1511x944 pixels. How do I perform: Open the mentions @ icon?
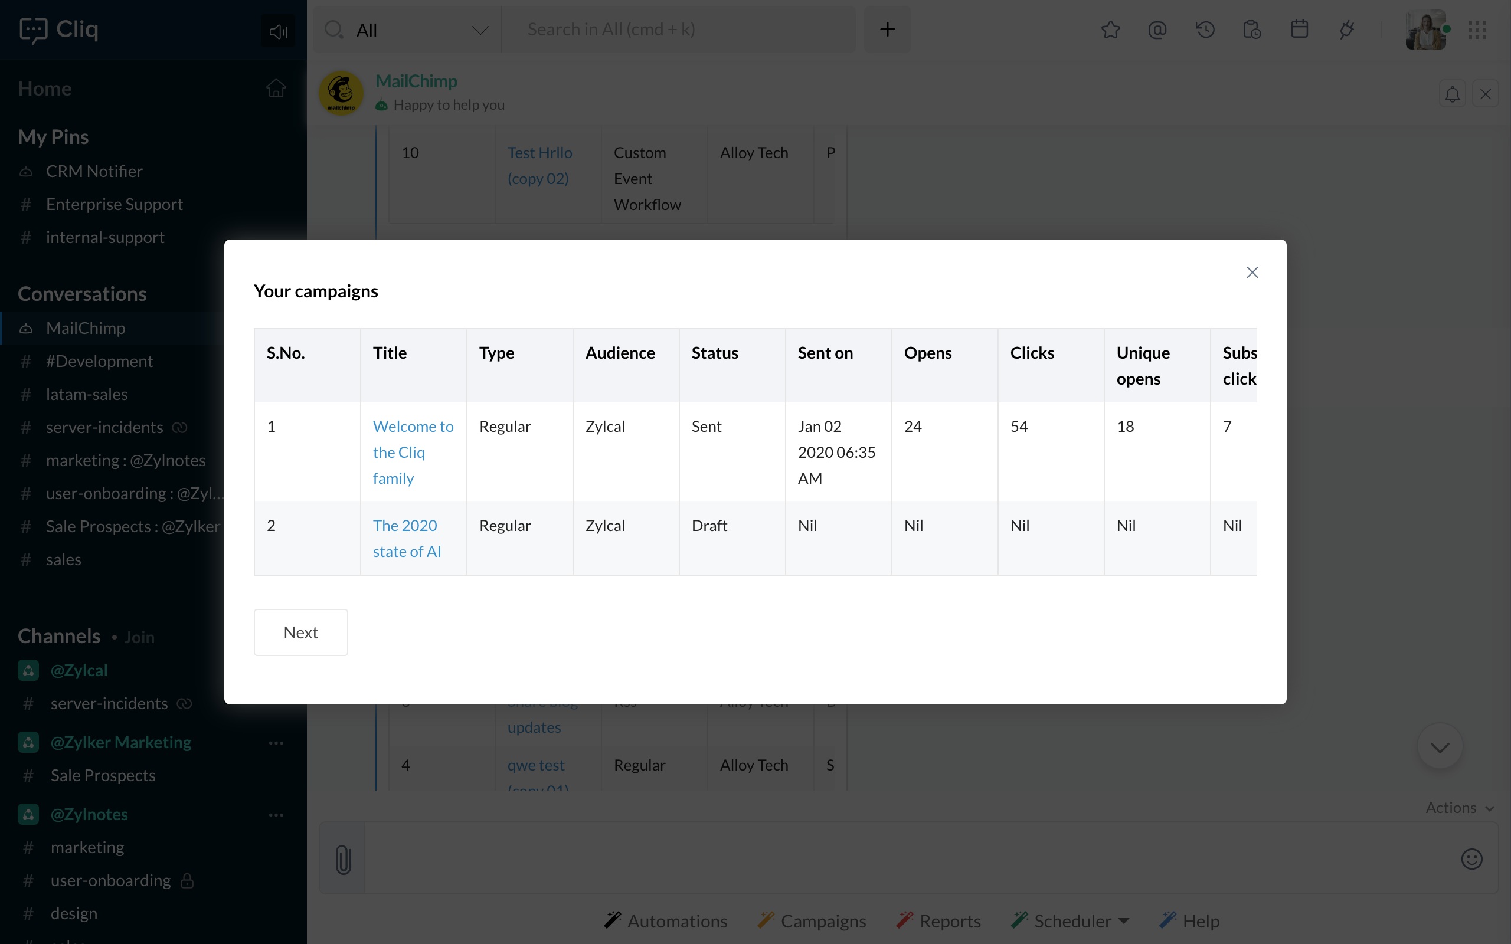point(1157,29)
